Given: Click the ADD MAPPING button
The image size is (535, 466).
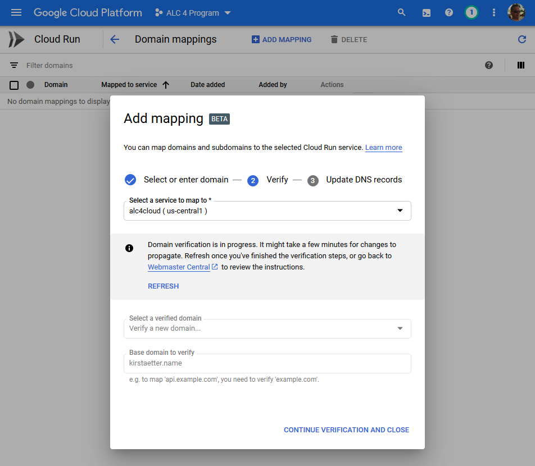Looking at the screenshot, I should (x=282, y=39).
